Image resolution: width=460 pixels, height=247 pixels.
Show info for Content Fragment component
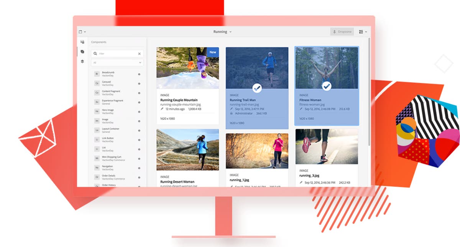[x=139, y=93]
